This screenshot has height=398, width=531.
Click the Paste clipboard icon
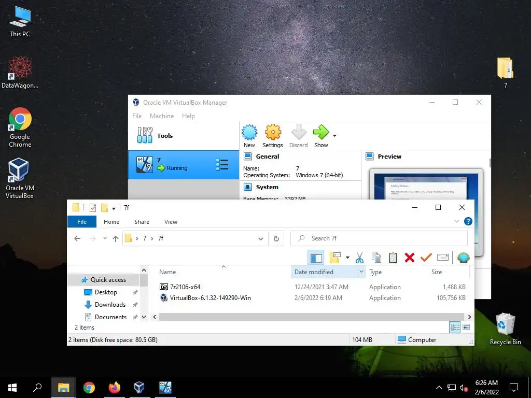393,258
